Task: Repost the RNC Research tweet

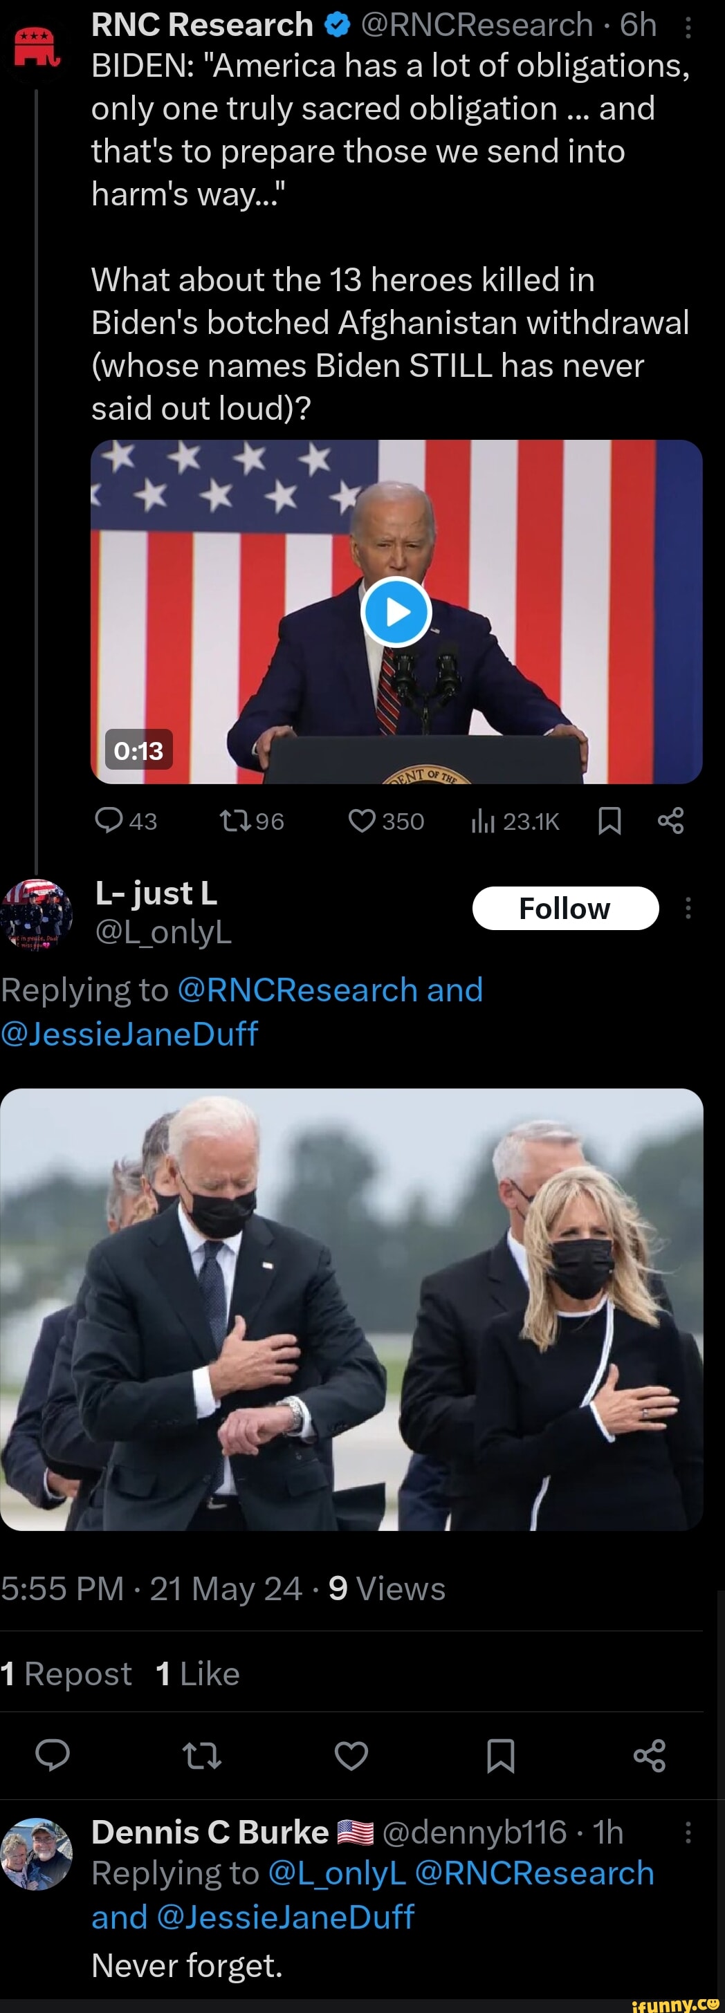Action: [x=234, y=821]
